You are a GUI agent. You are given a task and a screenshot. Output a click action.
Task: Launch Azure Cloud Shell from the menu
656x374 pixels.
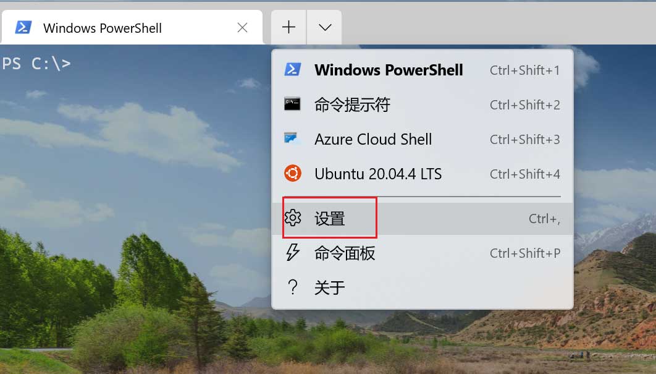pyautogui.click(x=422, y=139)
